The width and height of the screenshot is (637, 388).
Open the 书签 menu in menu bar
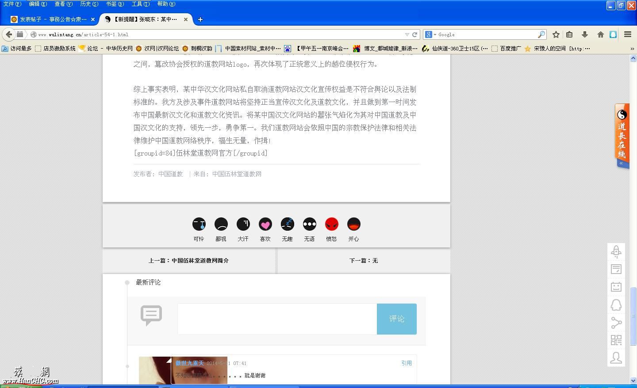114,4
